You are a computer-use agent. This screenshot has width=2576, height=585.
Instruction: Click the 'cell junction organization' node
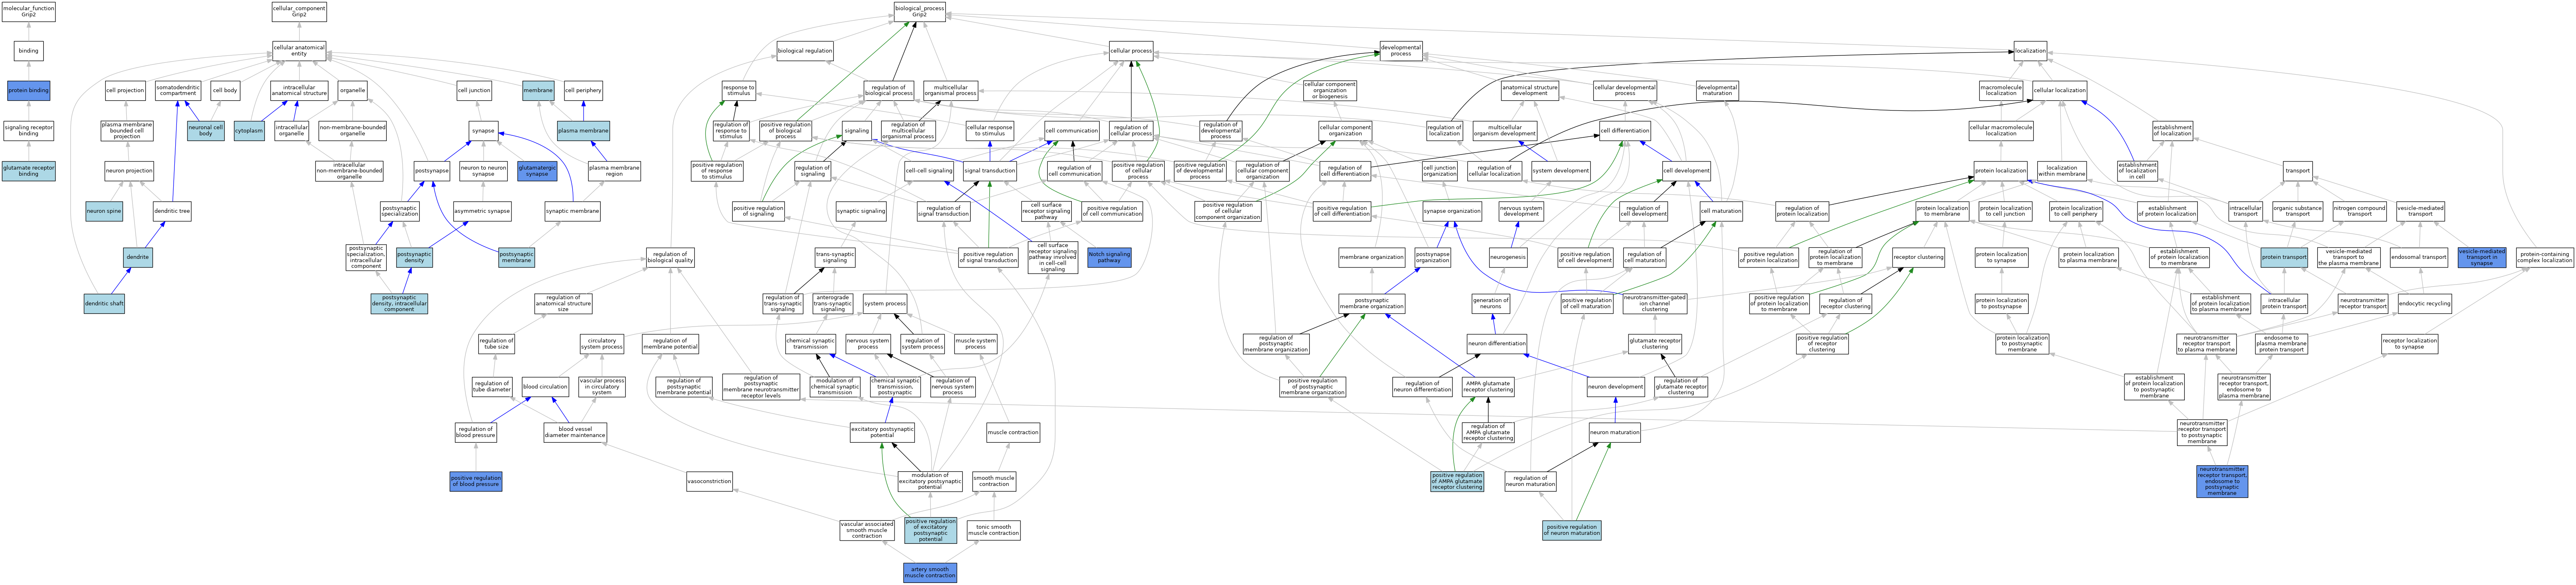click(1440, 171)
